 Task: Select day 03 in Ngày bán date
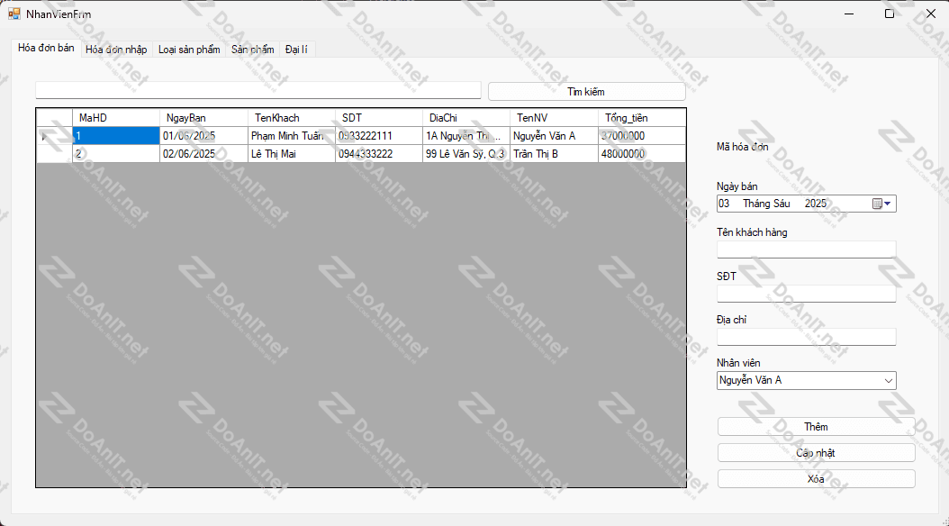pos(725,204)
